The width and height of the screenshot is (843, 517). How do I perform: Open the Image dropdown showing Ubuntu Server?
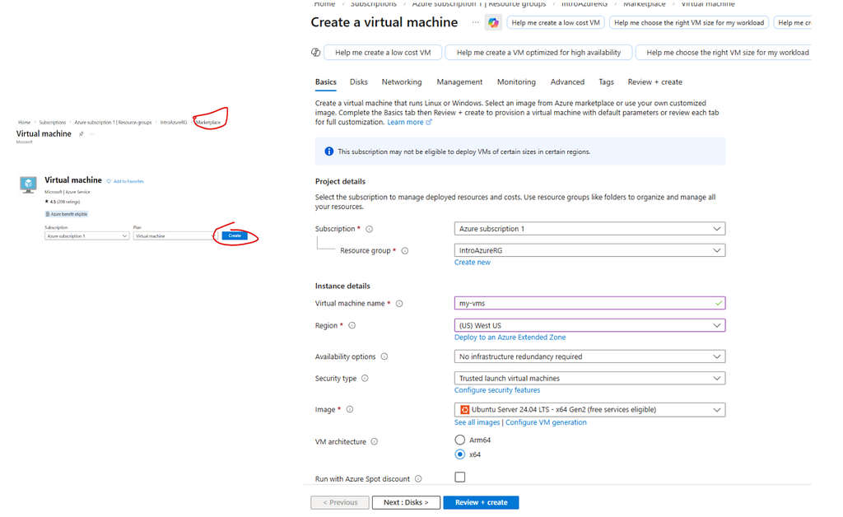coord(589,409)
